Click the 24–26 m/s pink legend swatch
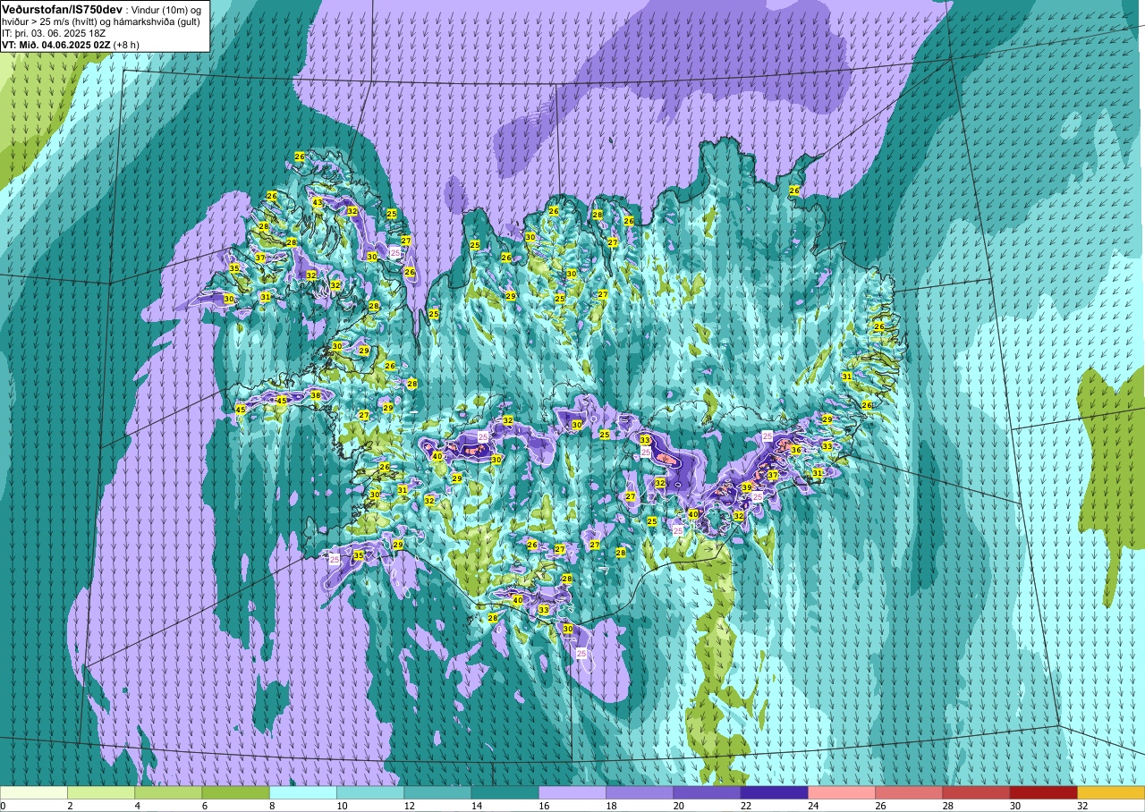Image resolution: width=1145 pixels, height=812 pixels. [842, 792]
